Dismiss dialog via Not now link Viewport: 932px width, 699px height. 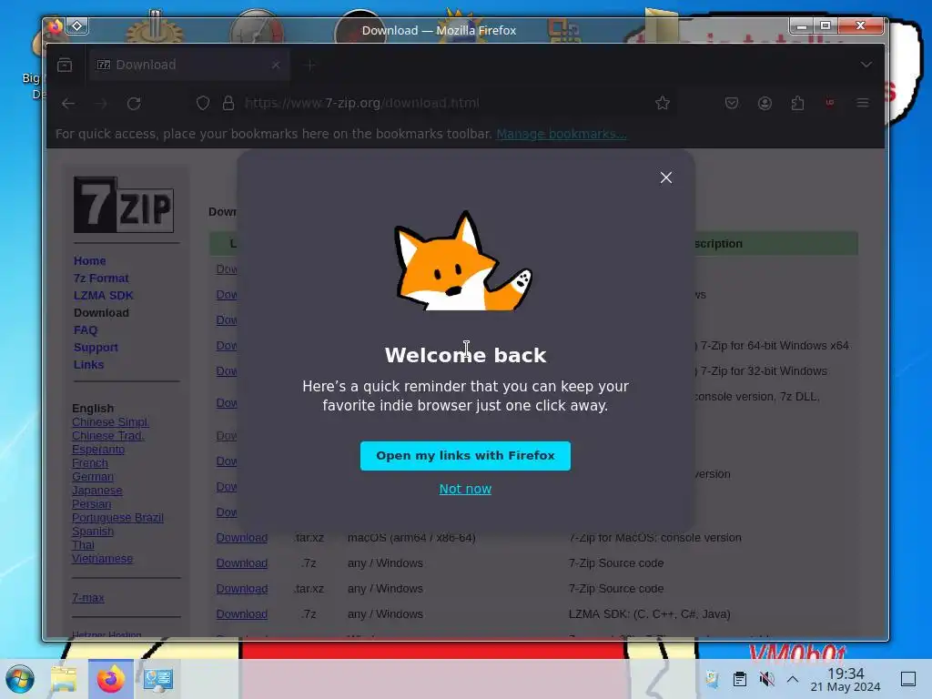[x=465, y=489]
